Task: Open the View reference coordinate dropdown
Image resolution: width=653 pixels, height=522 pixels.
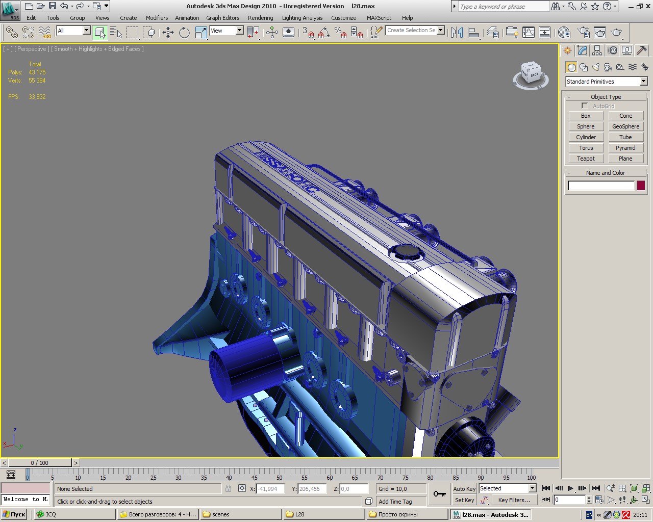Action: [x=239, y=31]
